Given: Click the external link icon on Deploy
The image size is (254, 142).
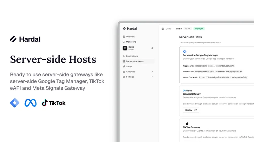Looking at the screenshot, I should 196,110.
